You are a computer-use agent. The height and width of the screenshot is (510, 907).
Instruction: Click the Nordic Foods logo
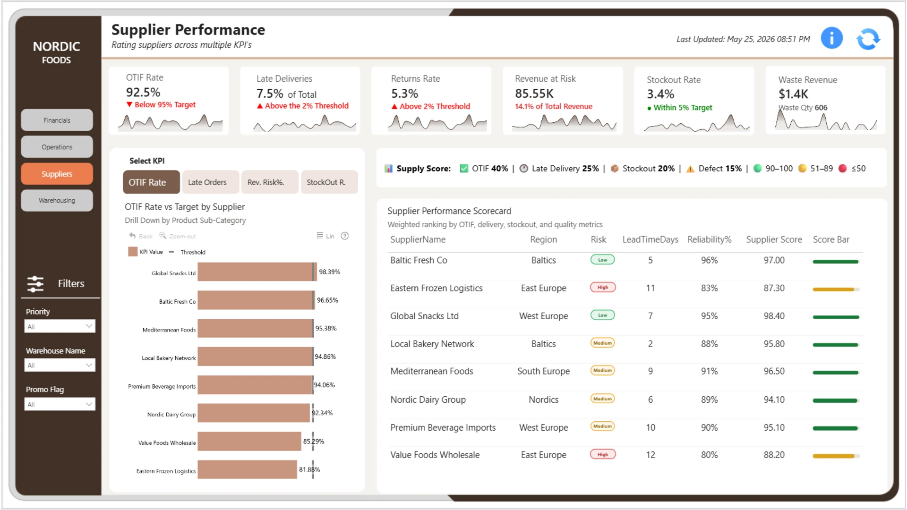click(x=56, y=52)
